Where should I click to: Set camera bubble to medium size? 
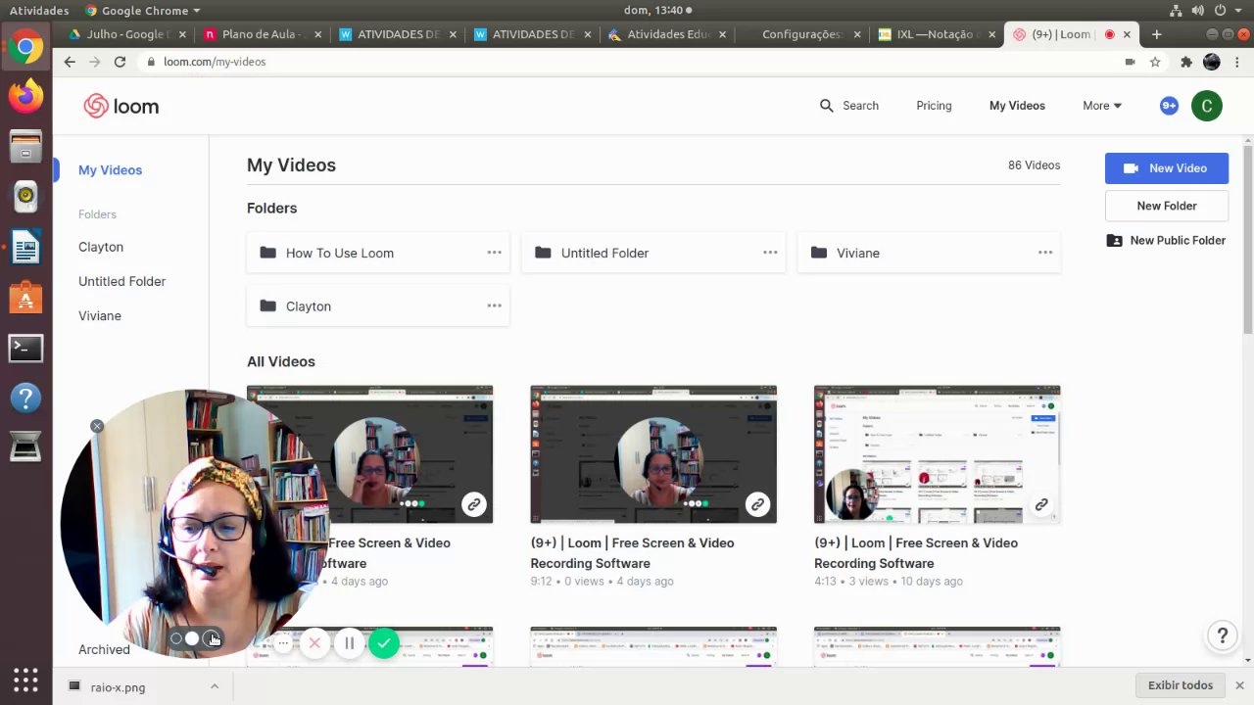[192, 638]
